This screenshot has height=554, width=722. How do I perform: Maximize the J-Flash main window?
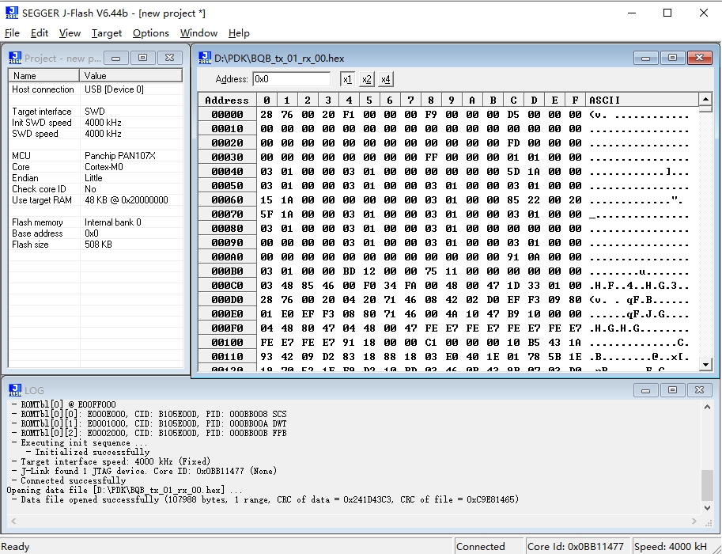tap(667, 13)
